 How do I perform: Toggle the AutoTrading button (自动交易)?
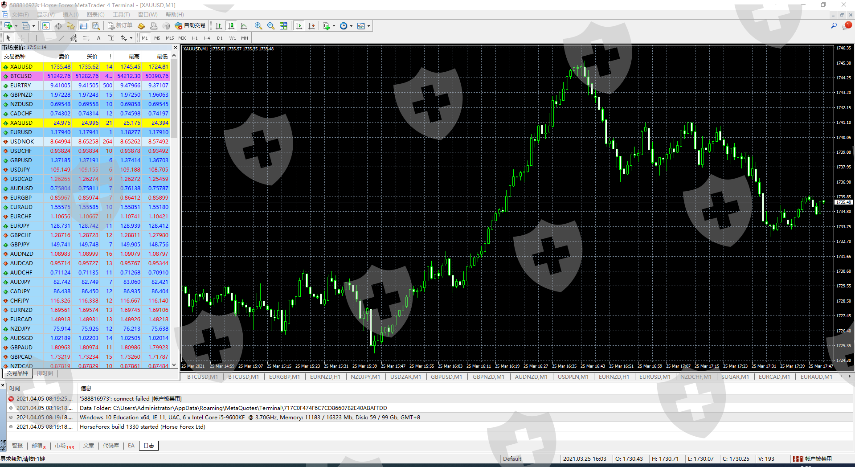pyautogui.click(x=190, y=26)
